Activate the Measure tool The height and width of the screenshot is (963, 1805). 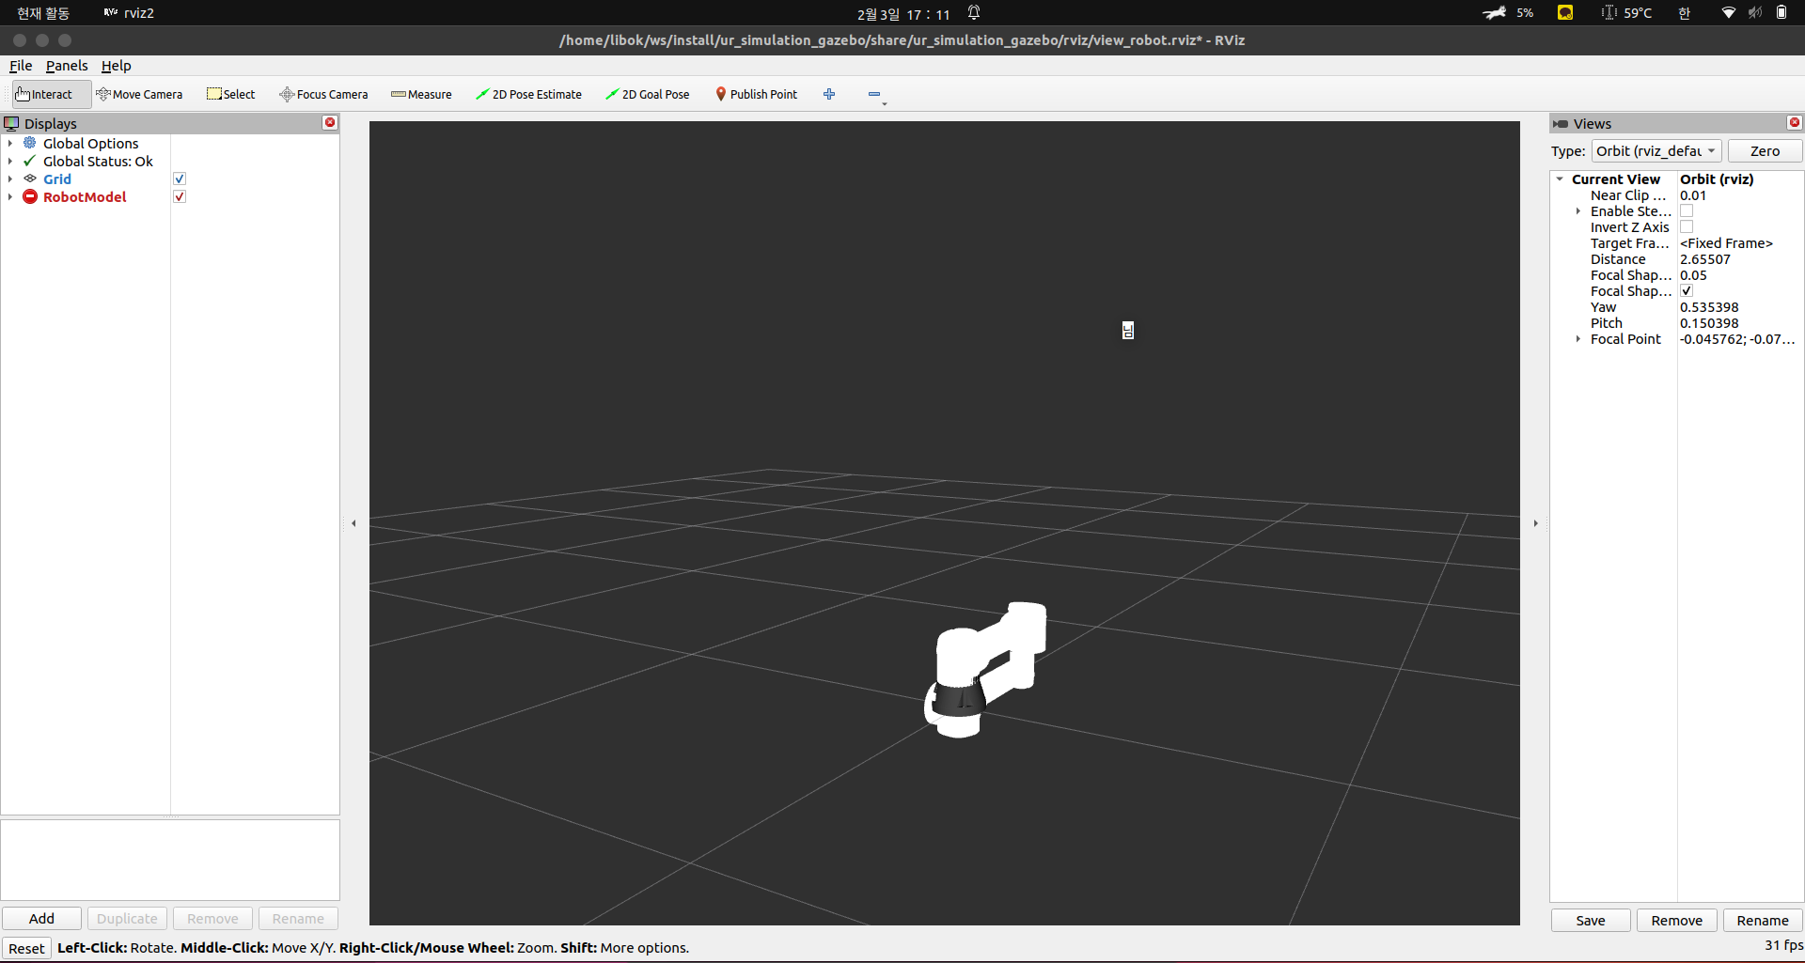pos(421,94)
